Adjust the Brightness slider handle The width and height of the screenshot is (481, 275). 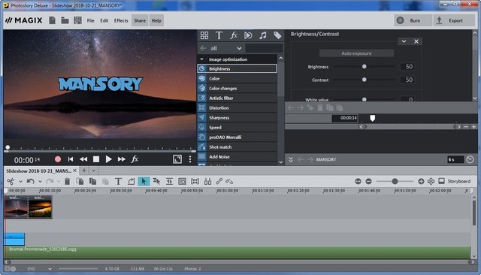coord(364,67)
